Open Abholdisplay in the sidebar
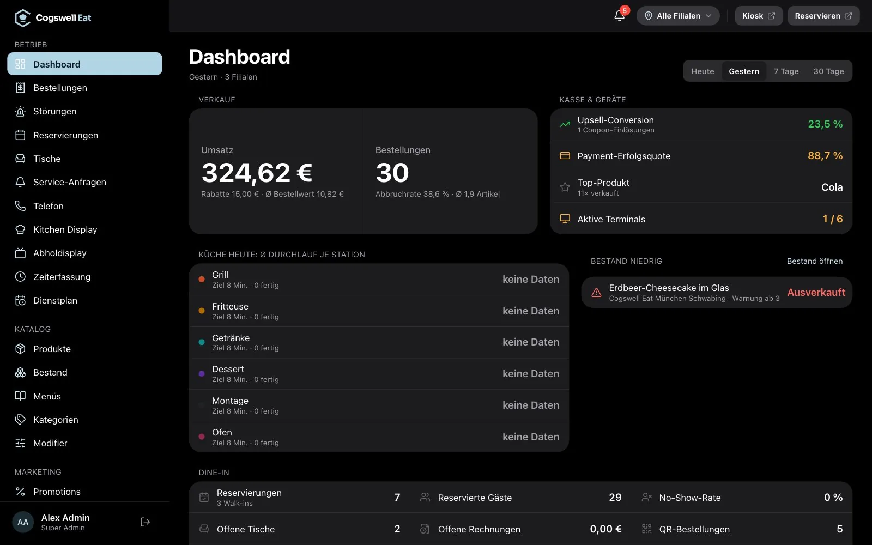This screenshot has width=872, height=545. [84, 253]
